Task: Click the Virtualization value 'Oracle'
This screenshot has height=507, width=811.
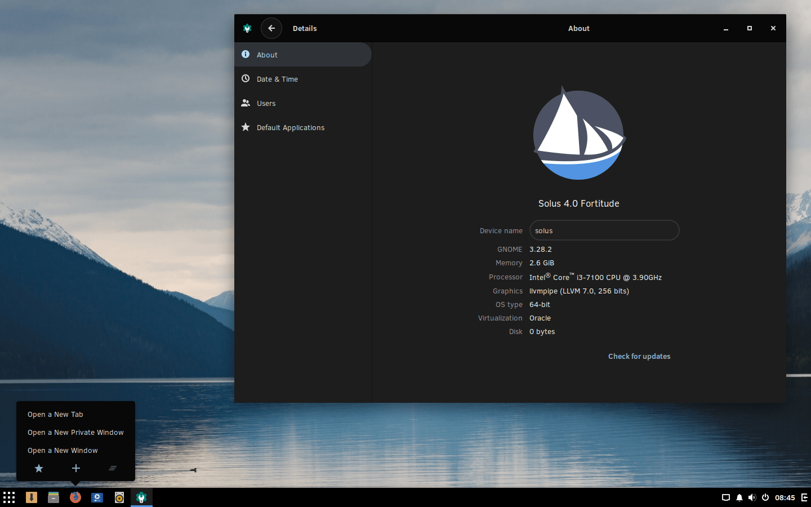Action: pyautogui.click(x=540, y=318)
